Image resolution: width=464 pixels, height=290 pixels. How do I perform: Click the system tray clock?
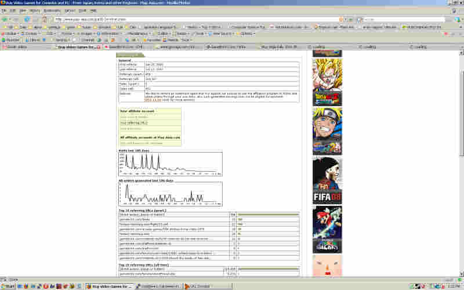click(x=455, y=286)
